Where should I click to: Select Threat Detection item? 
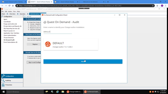[x=9, y=38]
